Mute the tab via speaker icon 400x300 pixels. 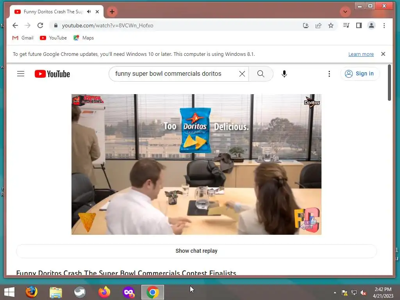point(89,12)
